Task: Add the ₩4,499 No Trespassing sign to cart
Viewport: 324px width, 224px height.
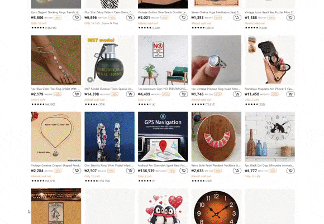Action: 183,94
